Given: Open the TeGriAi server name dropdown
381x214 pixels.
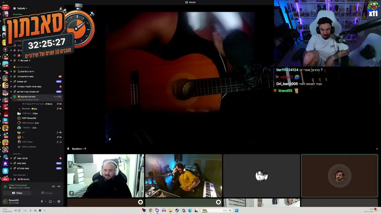Looking at the screenshot, I should point(22,8).
